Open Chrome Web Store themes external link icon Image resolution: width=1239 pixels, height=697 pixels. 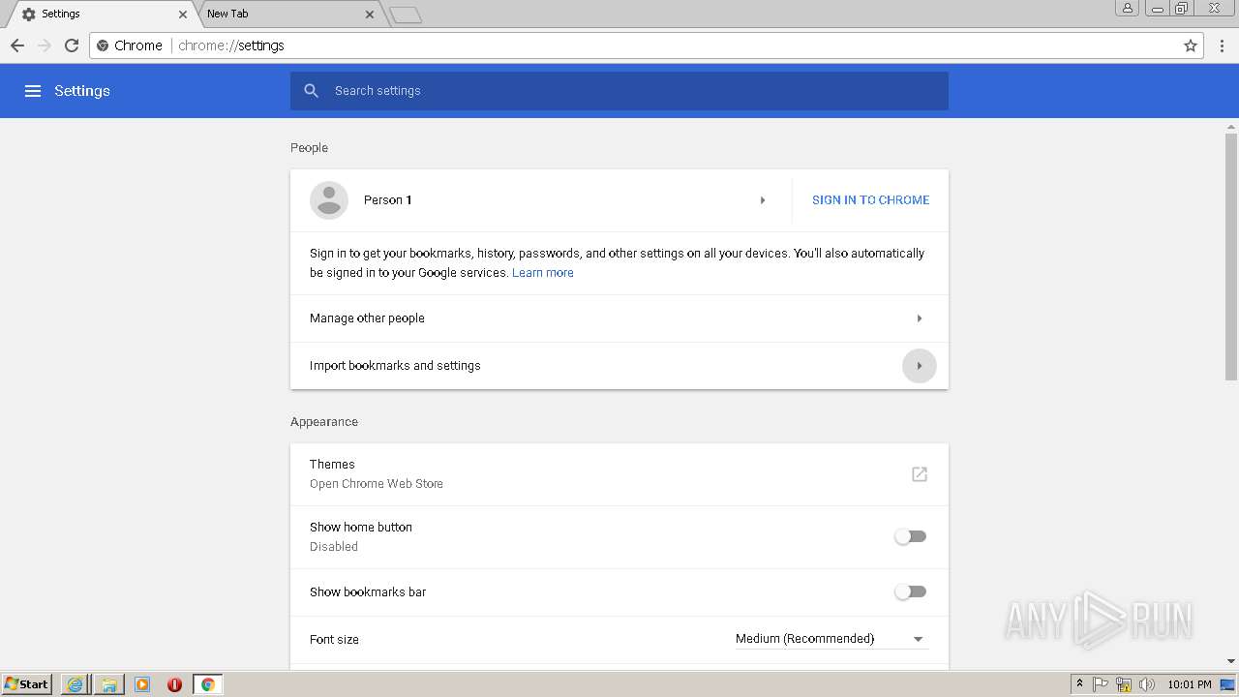tap(920, 474)
